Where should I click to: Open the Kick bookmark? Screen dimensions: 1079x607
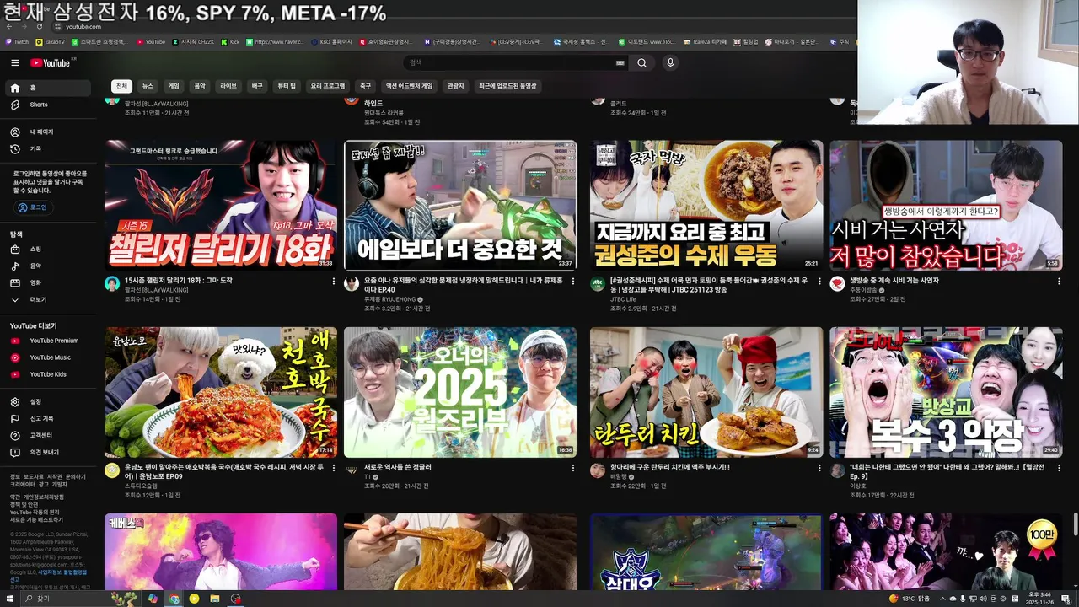tap(230, 41)
